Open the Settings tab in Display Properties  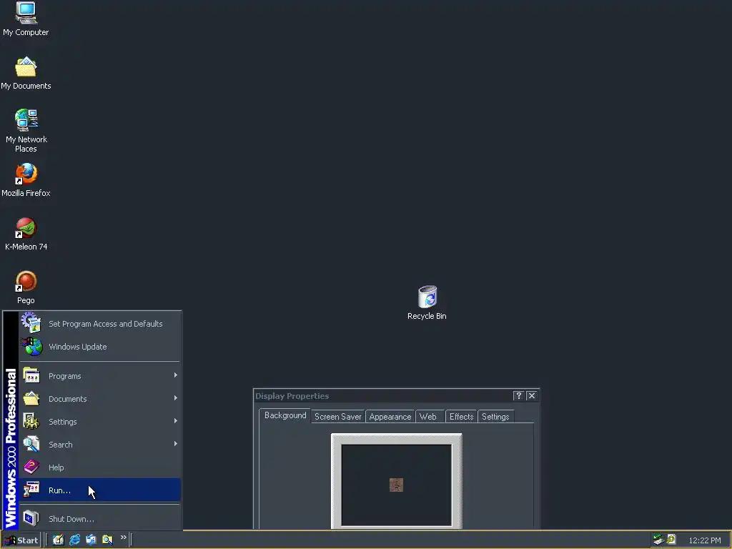(x=495, y=417)
